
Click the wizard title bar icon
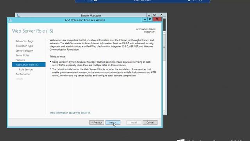[x=10, y=20]
